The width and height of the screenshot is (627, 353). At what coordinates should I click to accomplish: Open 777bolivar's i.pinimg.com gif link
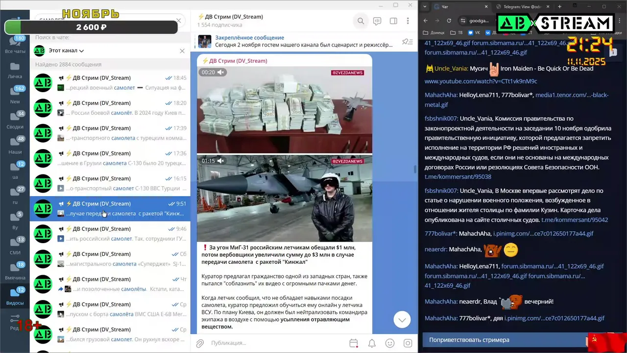click(x=543, y=233)
